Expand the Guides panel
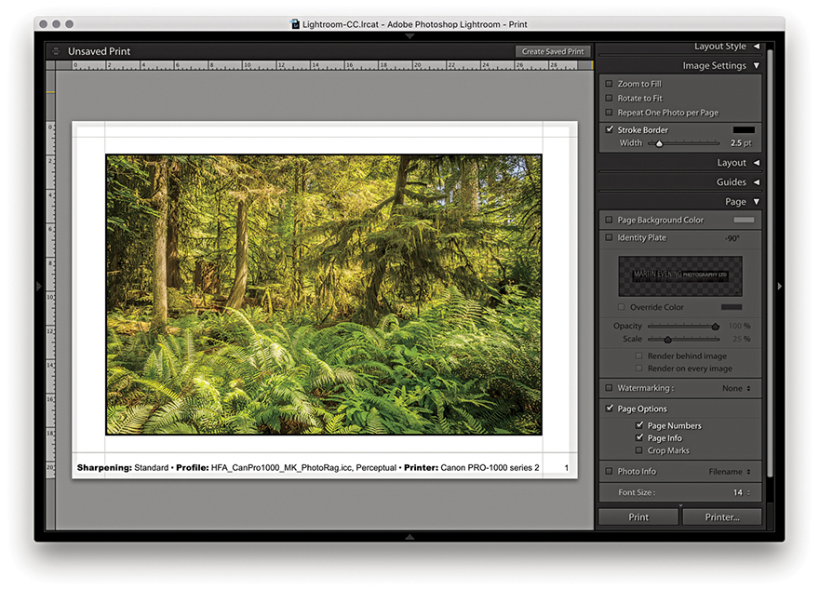Image resolution: width=819 pixels, height=590 pixels. (756, 182)
